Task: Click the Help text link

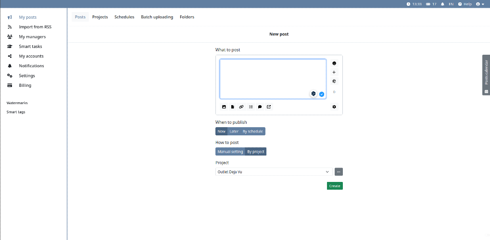Action: (467, 4)
